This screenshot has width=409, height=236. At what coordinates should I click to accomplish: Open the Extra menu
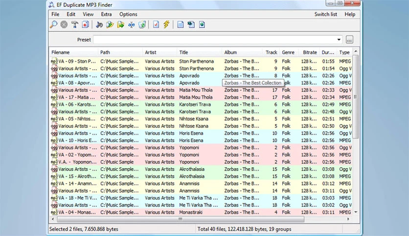click(106, 14)
